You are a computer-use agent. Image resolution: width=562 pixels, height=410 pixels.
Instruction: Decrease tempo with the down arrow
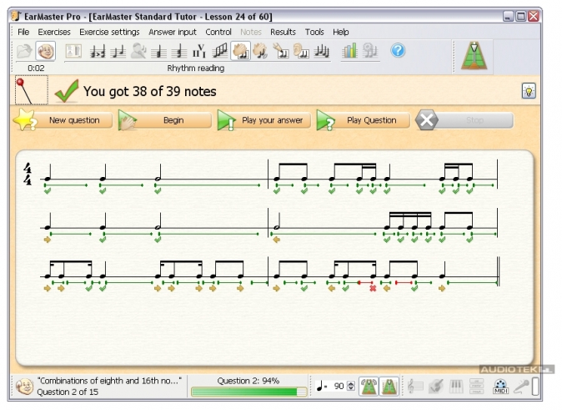pos(351,389)
